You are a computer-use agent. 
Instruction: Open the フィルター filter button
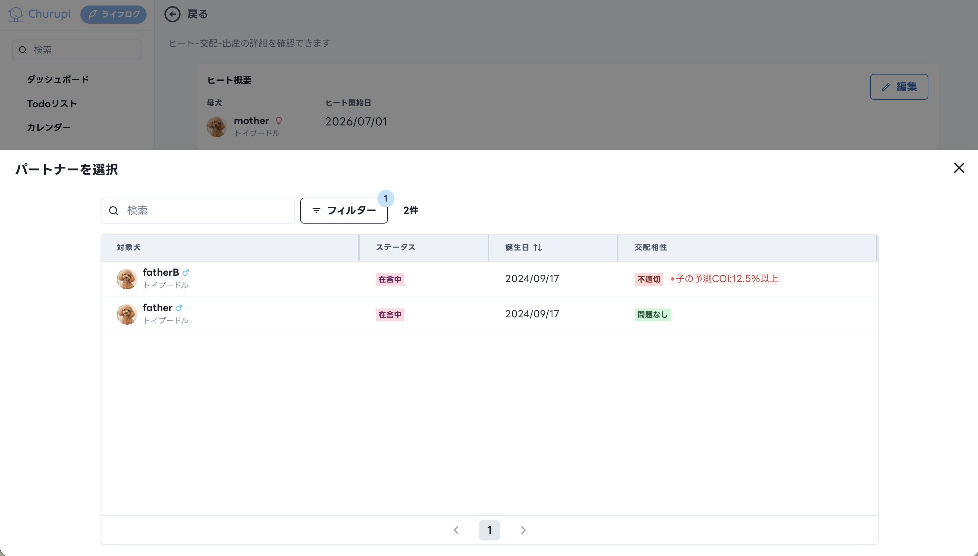[x=344, y=210]
